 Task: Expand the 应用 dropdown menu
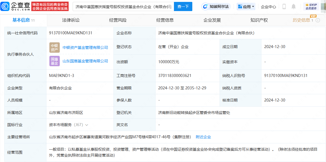(246, 6)
